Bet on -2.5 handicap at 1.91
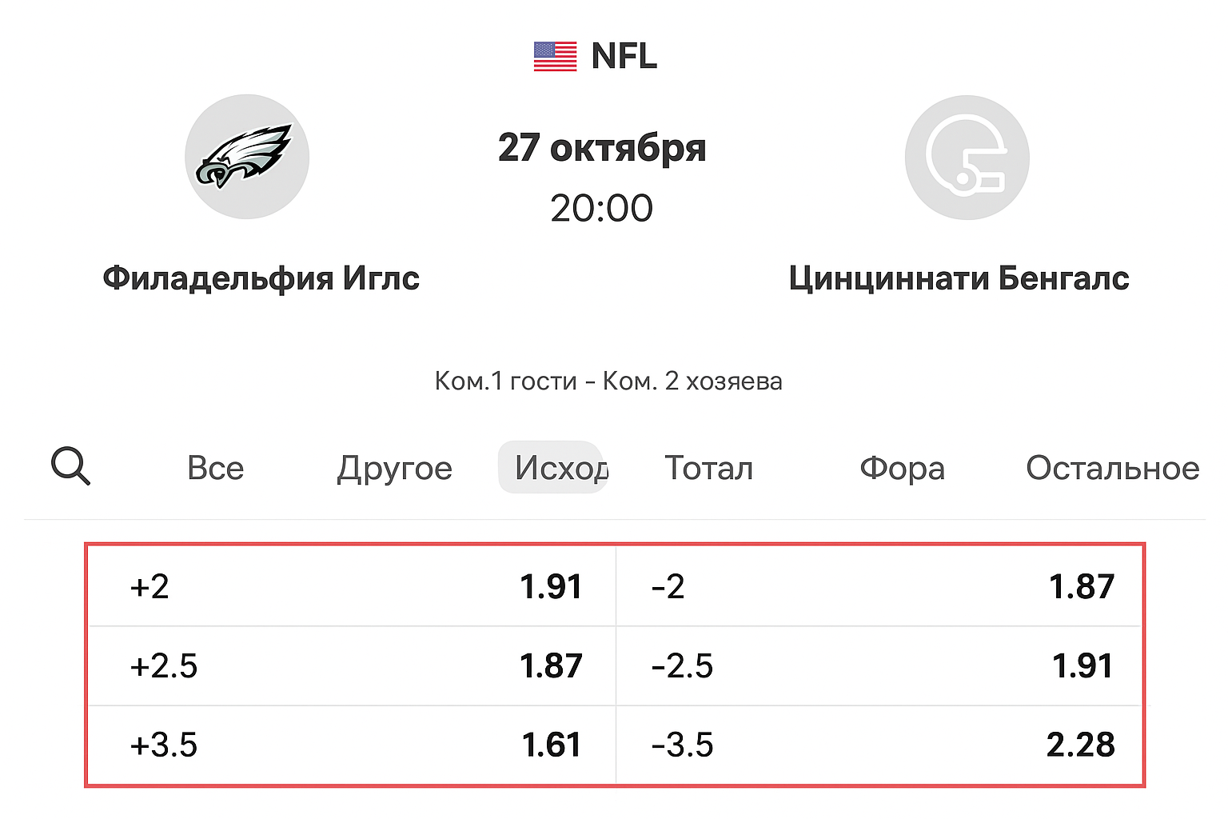 click(x=879, y=665)
